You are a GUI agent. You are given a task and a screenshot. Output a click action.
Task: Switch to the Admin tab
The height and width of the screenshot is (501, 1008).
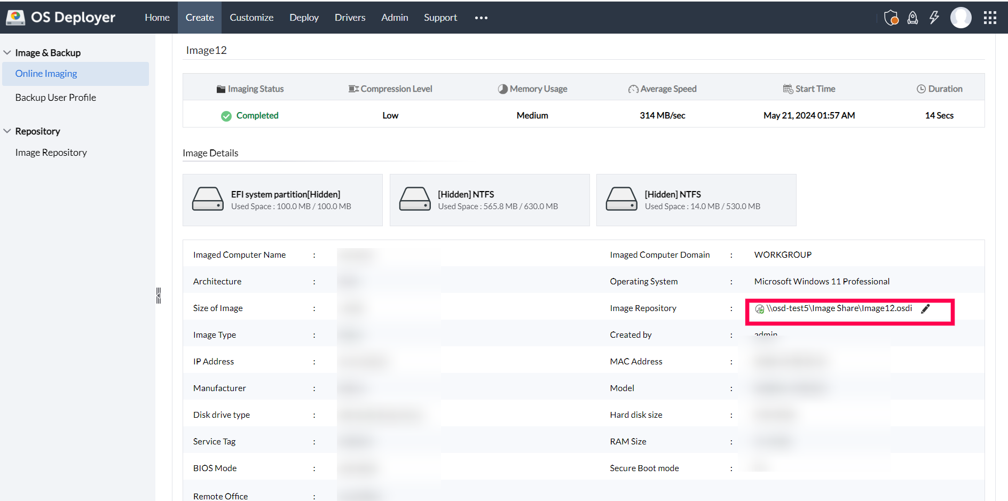click(x=394, y=17)
